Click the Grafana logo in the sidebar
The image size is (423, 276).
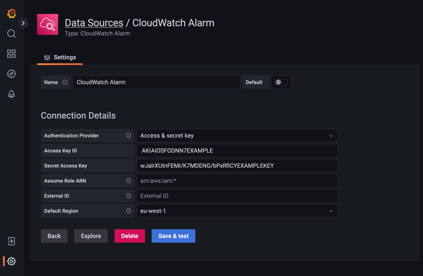tap(11, 13)
